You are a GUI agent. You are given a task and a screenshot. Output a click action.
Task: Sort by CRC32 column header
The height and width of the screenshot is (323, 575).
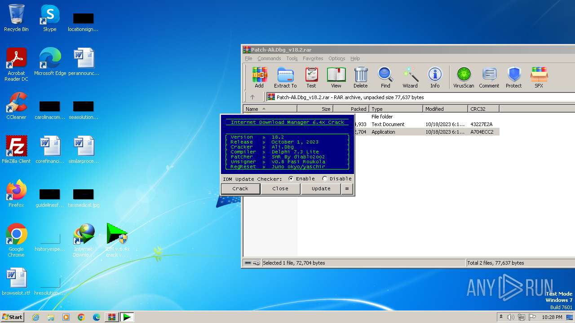[483, 109]
